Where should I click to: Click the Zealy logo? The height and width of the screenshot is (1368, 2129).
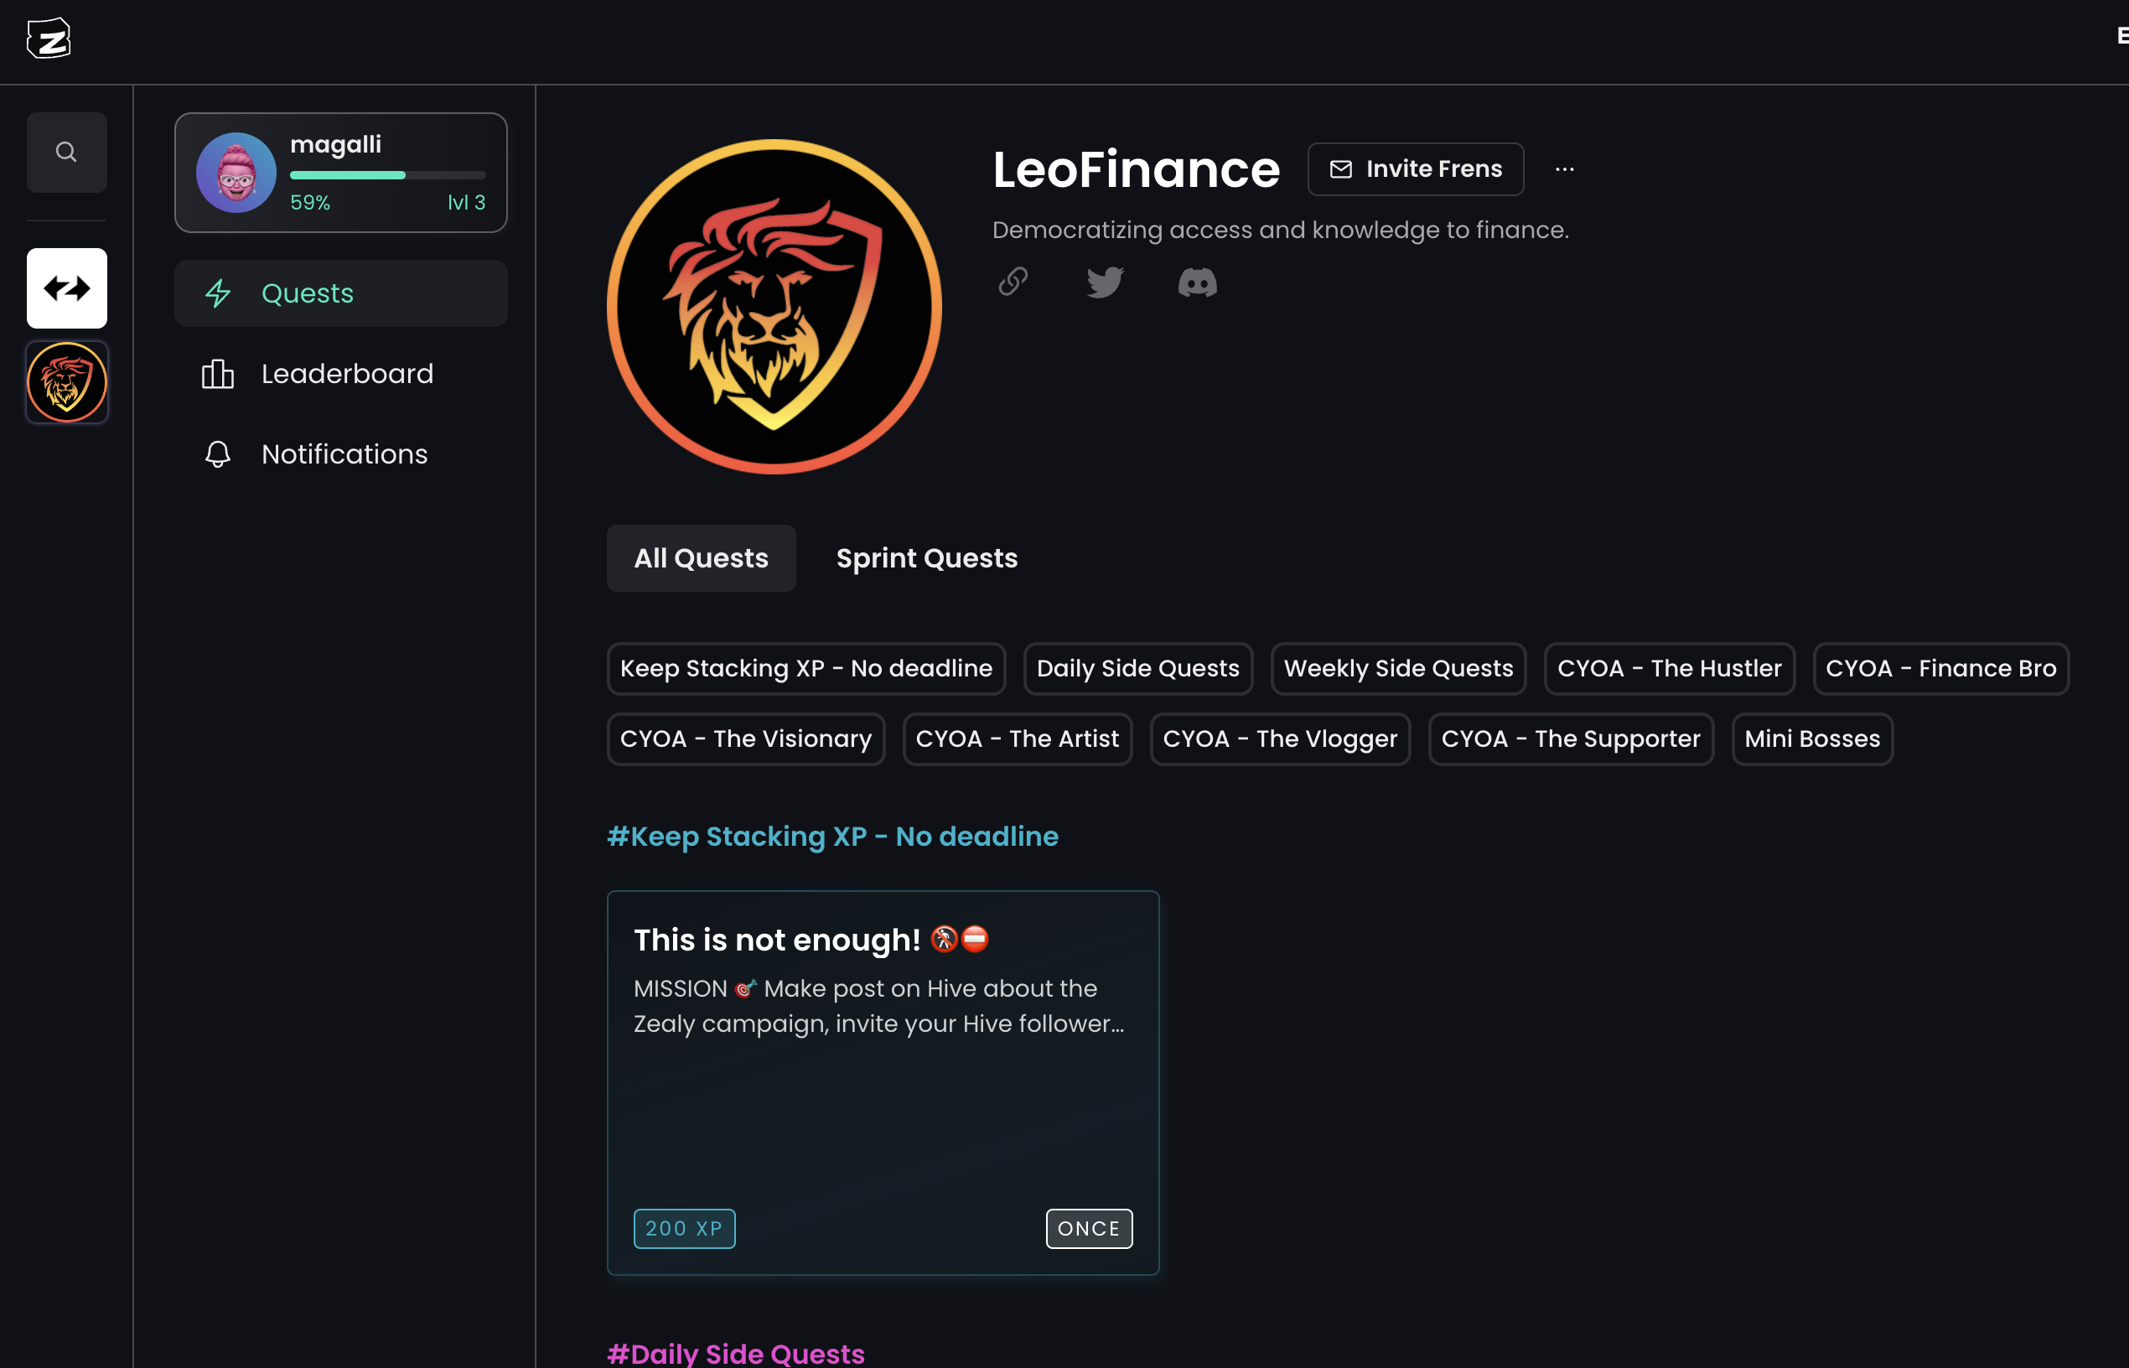49,39
